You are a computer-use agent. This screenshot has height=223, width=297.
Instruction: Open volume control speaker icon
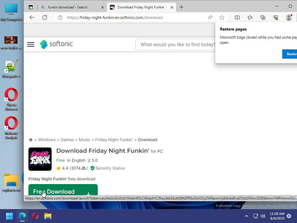point(263,216)
